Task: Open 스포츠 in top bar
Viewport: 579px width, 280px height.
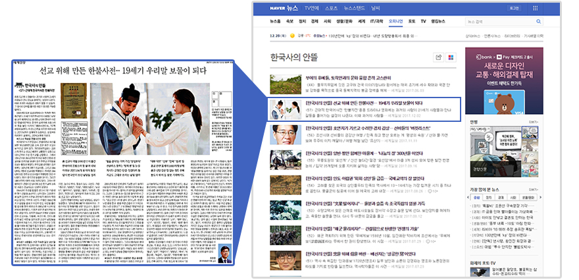Action: coord(331,8)
